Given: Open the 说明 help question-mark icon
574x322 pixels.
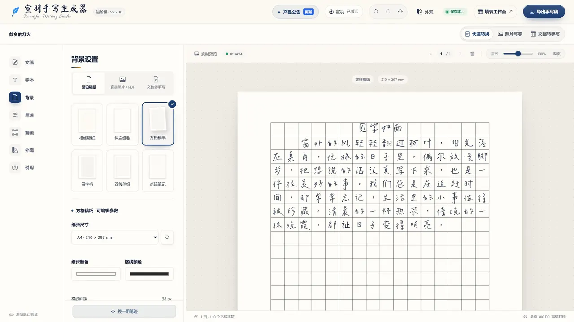Looking at the screenshot, I should click(15, 168).
